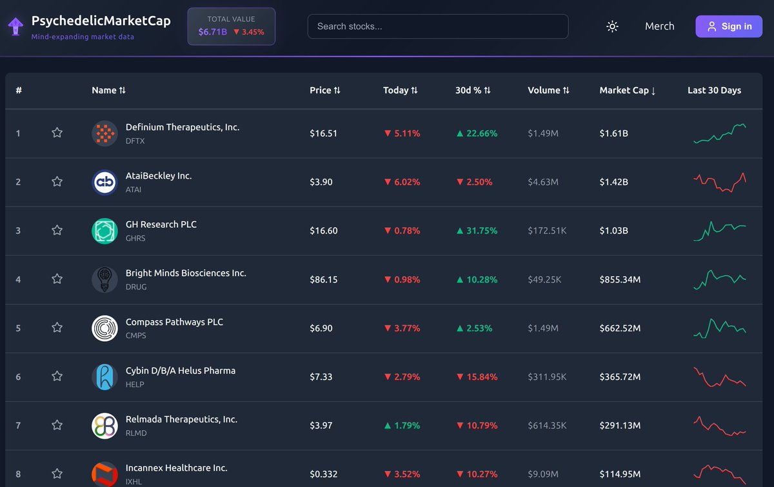Image resolution: width=774 pixels, height=487 pixels.
Task: Star Cybin D/B/A Helus Pharma as favorite
Action: tap(57, 377)
